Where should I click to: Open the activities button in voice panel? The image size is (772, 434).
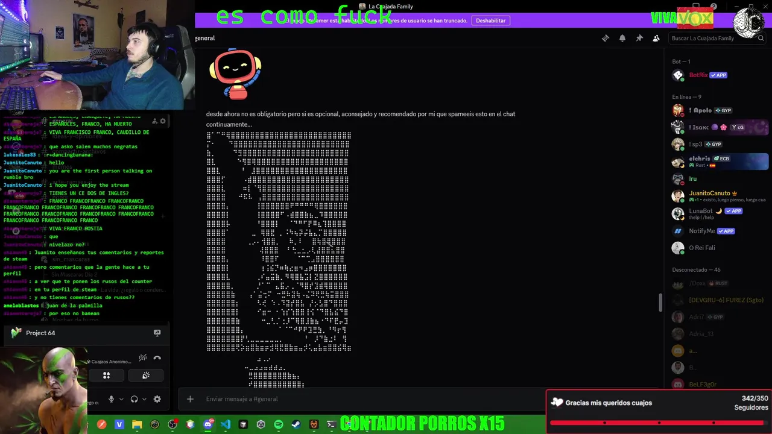pyautogui.click(x=106, y=376)
